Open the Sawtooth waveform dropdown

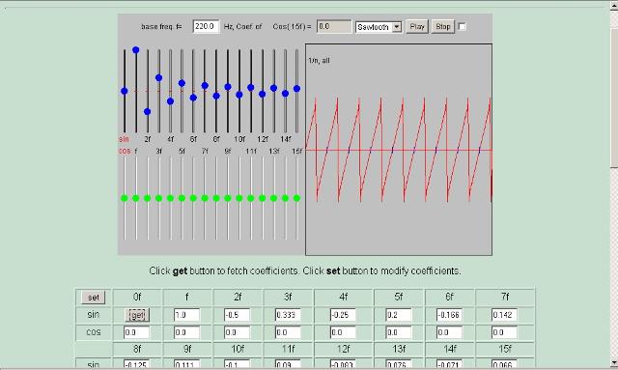(x=379, y=27)
